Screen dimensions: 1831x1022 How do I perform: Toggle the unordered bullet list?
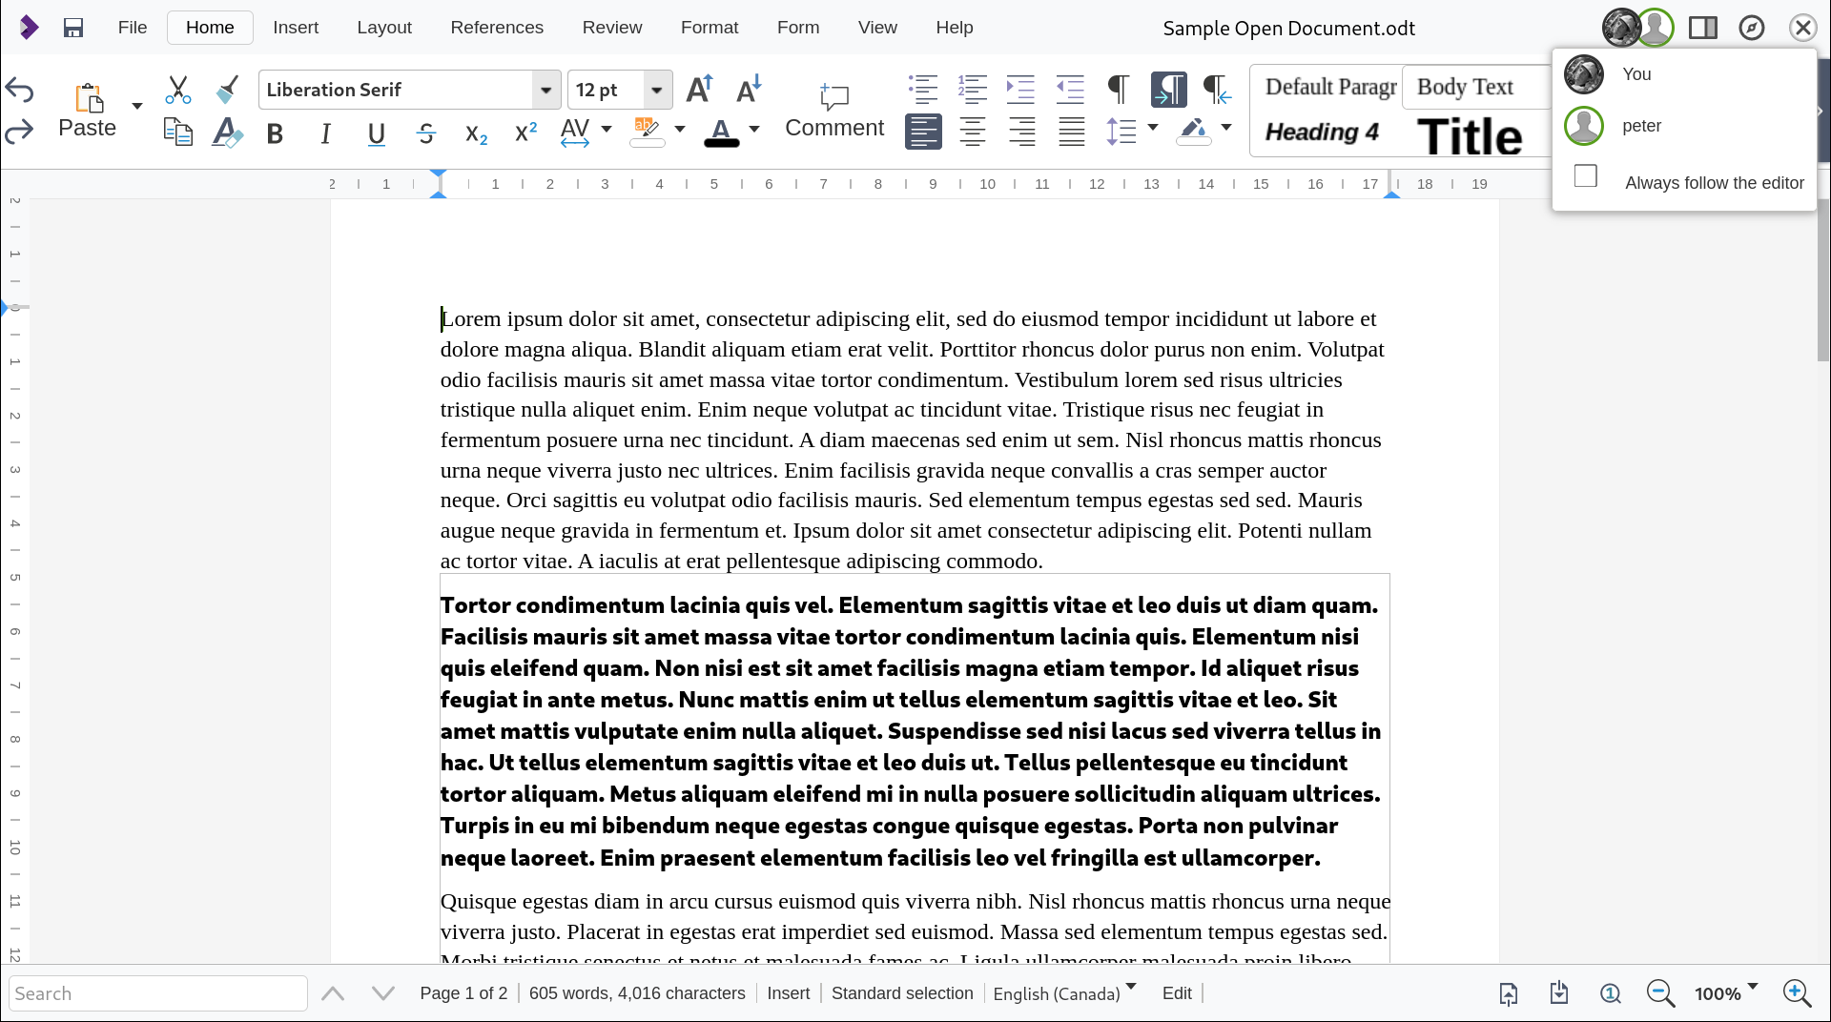pos(921,89)
